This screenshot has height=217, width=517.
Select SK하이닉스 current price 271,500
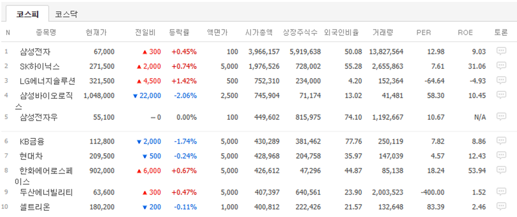[102, 66]
